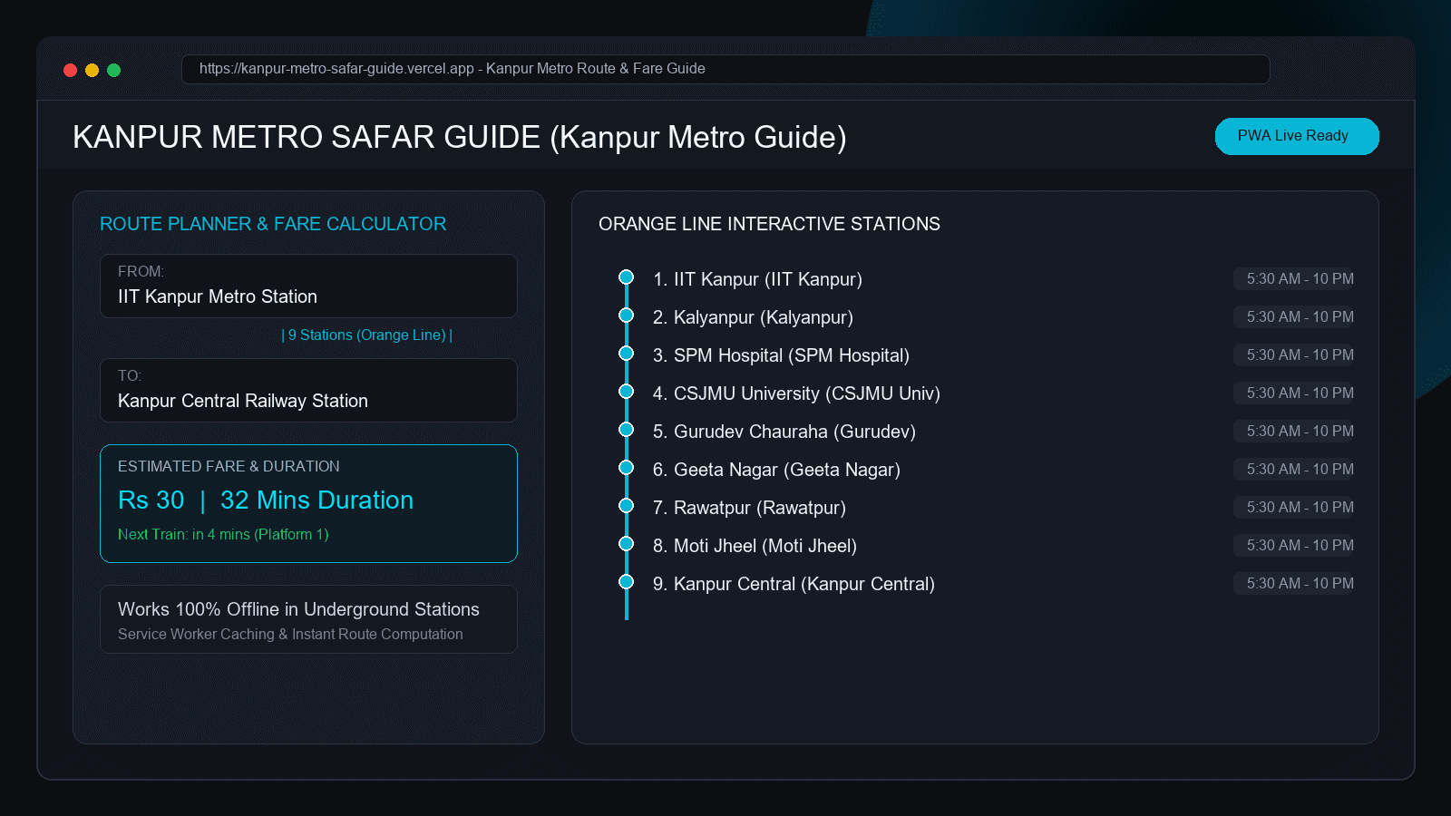Click the green maximize window dot
The image size is (1451, 816).
113,70
